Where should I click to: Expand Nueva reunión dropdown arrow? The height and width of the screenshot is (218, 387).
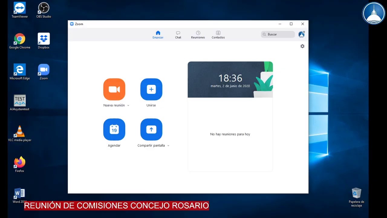click(128, 106)
